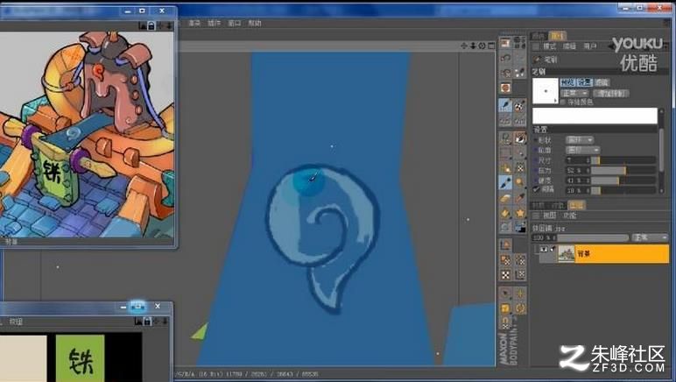This screenshot has width=676, height=382.
Task: Click lock icon in bottom-left texture window
Action: pos(147,321)
